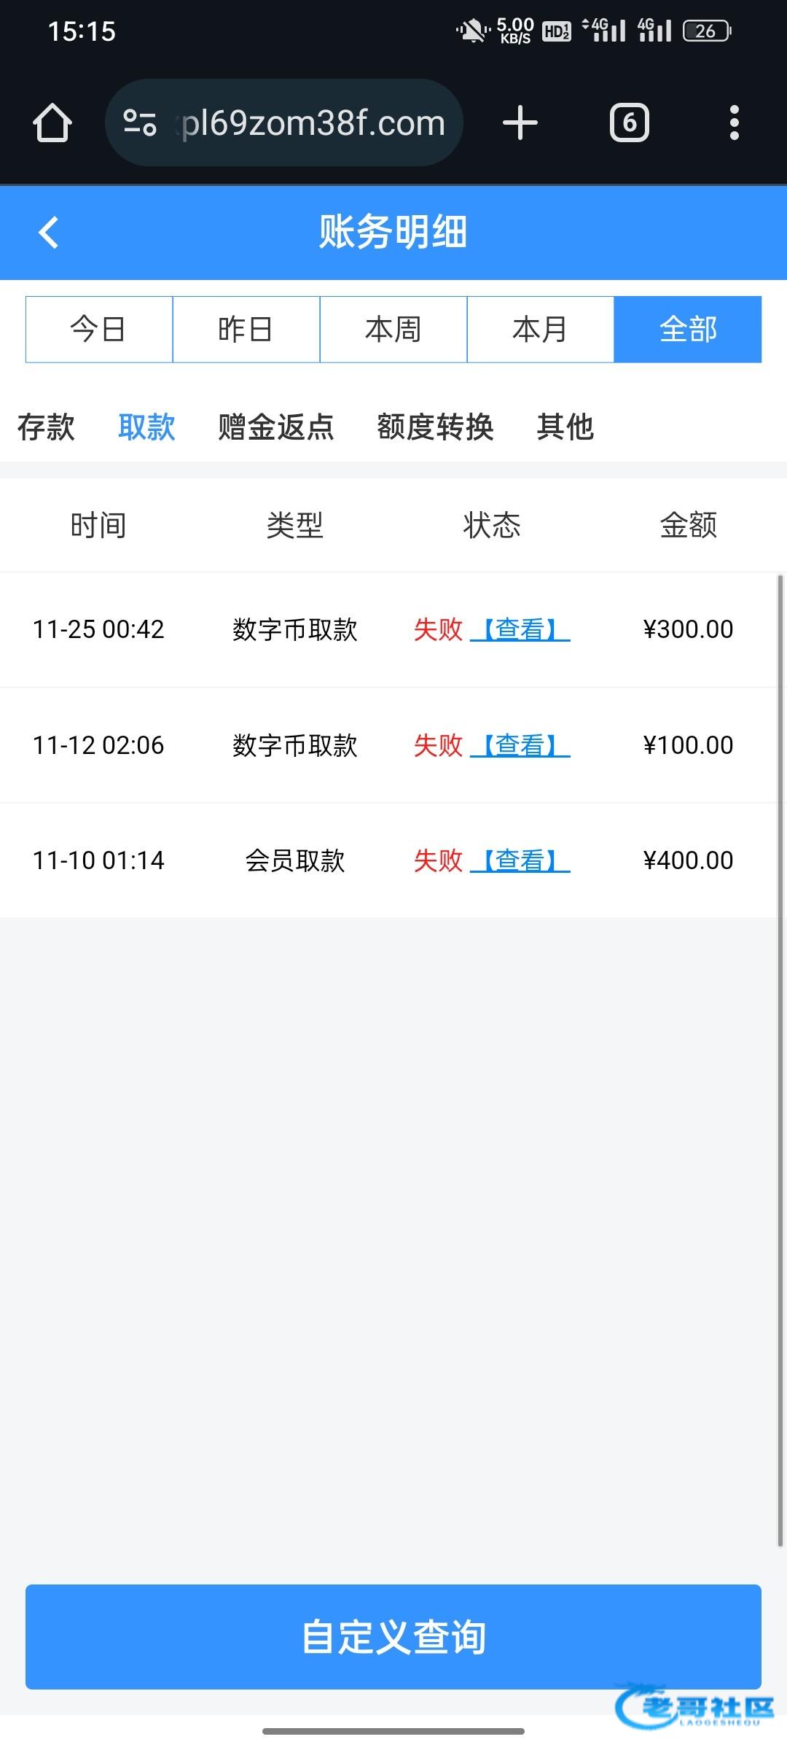Image resolution: width=787 pixels, height=1750 pixels.
Task: Switch to the 本周 date filter
Action: 393,330
